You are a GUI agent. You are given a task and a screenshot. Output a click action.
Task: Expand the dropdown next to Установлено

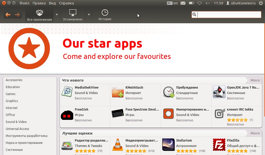89,15
